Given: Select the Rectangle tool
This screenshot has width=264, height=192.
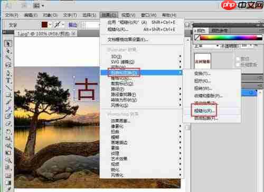Looking at the screenshot, I should point(8,95).
